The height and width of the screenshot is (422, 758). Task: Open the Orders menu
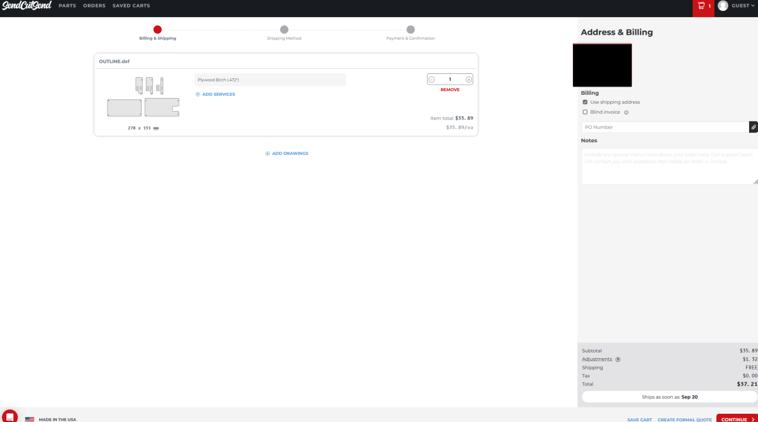click(x=94, y=6)
